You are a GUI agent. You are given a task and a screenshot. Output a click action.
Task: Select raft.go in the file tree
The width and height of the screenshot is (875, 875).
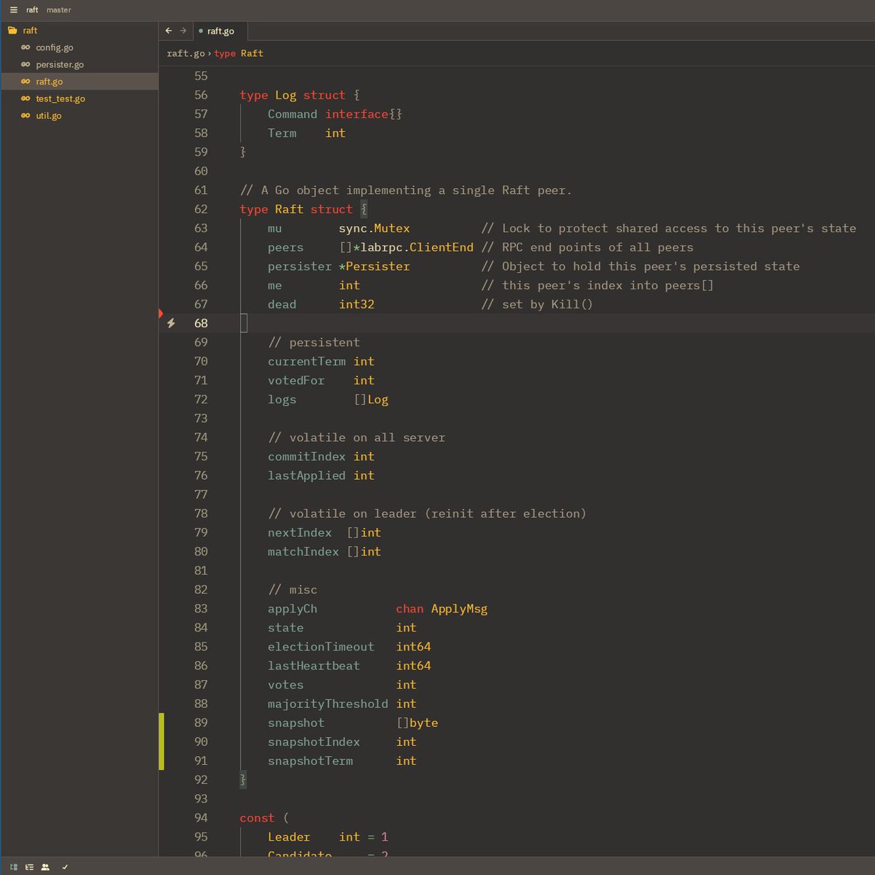point(80,82)
